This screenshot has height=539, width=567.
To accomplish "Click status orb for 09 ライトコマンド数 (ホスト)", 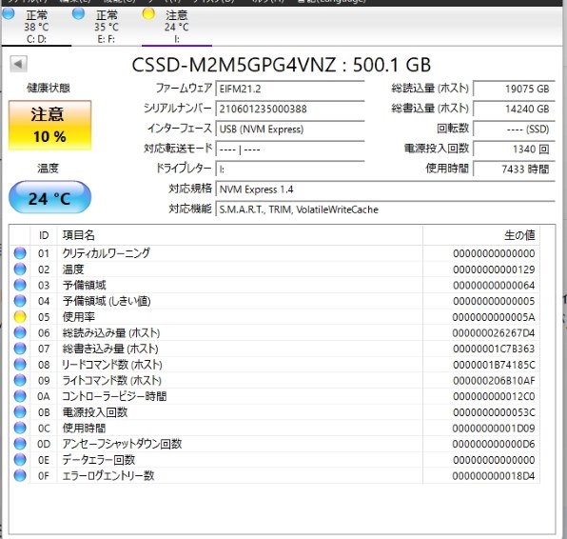I will pyautogui.click(x=20, y=381).
